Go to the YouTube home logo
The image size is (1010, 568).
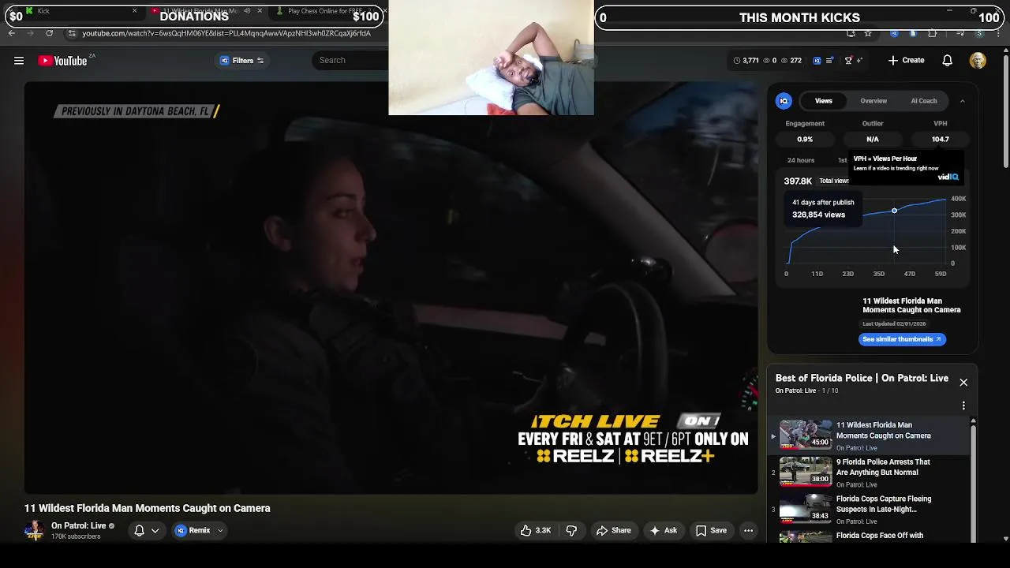[x=62, y=61]
